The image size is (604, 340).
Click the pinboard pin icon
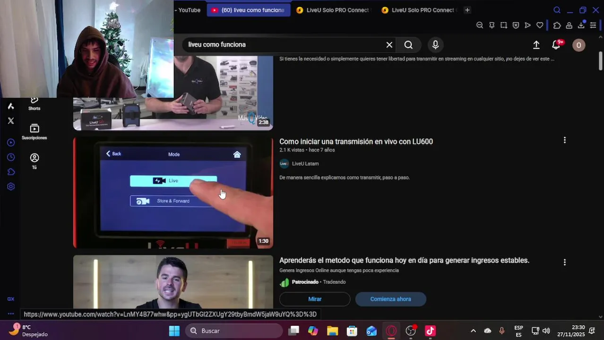[x=492, y=25]
